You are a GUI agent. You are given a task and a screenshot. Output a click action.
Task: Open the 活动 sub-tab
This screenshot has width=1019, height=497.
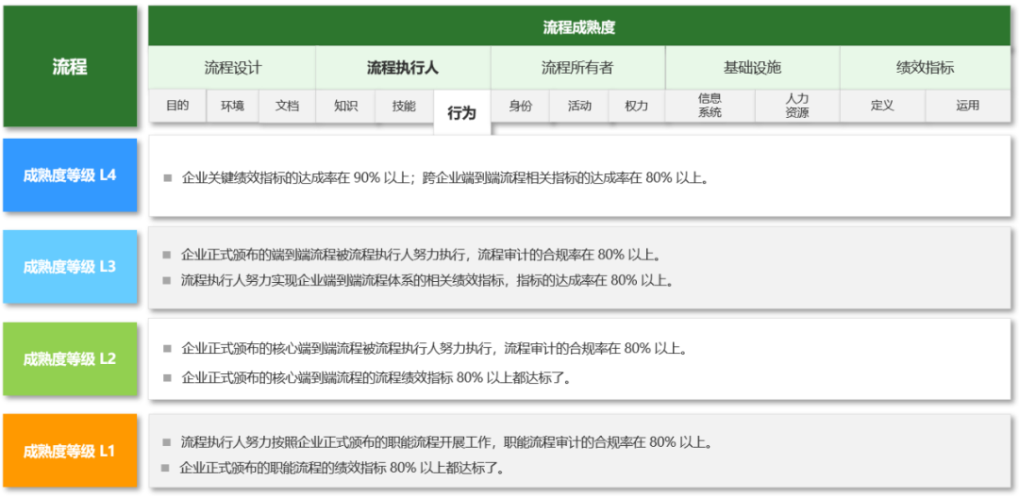point(579,106)
